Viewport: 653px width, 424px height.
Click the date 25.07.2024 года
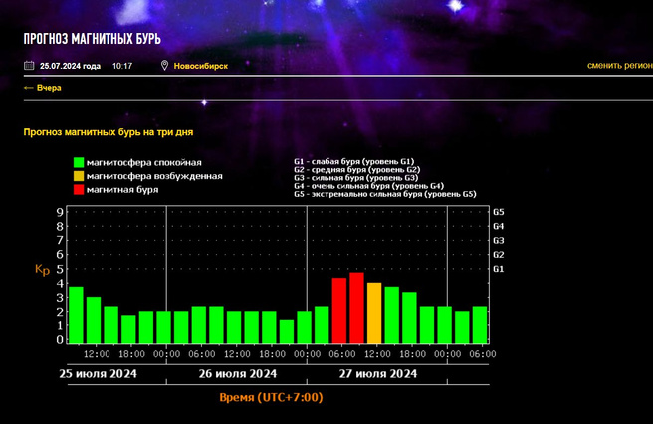(70, 66)
